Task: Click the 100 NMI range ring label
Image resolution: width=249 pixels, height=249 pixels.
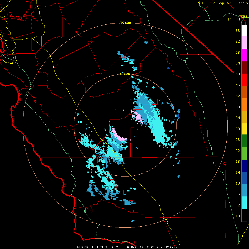Action: (x=125, y=23)
